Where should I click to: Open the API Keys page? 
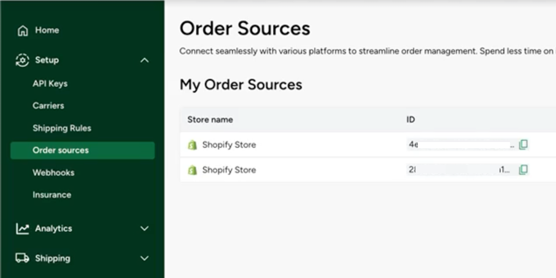(50, 84)
